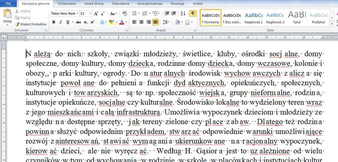Expand the highlight color dropdown arrow
This screenshot has height=162, width=338.
tap(116, 22)
